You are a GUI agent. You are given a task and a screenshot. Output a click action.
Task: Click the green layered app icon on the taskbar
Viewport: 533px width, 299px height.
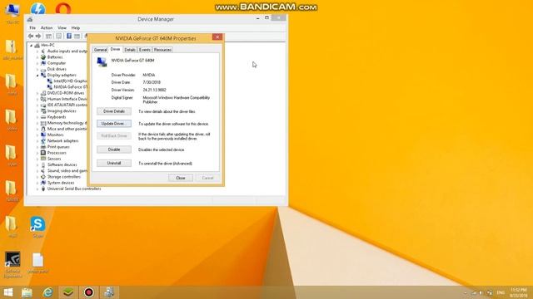[x=68, y=292]
